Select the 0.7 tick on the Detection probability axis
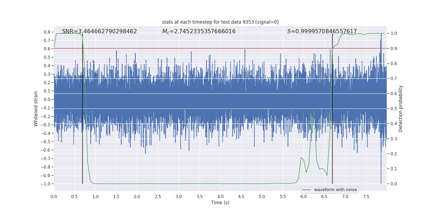The image size is (430, 215). click(394, 79)
